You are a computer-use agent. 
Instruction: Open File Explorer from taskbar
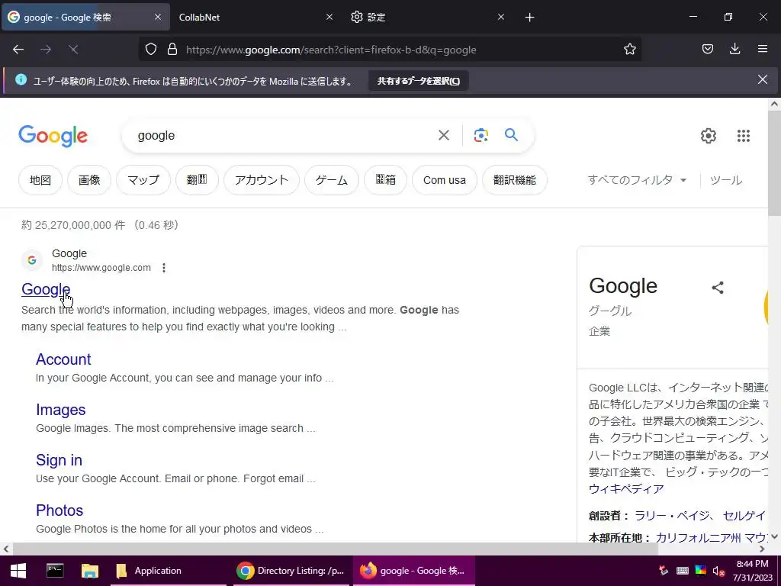90,571
